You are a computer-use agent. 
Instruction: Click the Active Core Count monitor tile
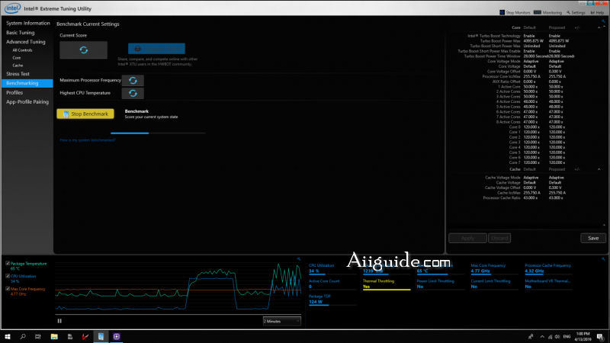tap(332, 284)
